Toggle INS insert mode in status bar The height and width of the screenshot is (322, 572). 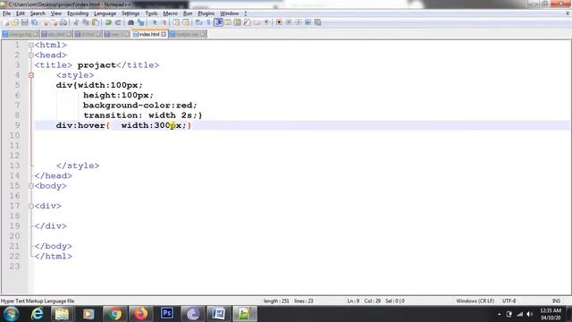[556, 301]
